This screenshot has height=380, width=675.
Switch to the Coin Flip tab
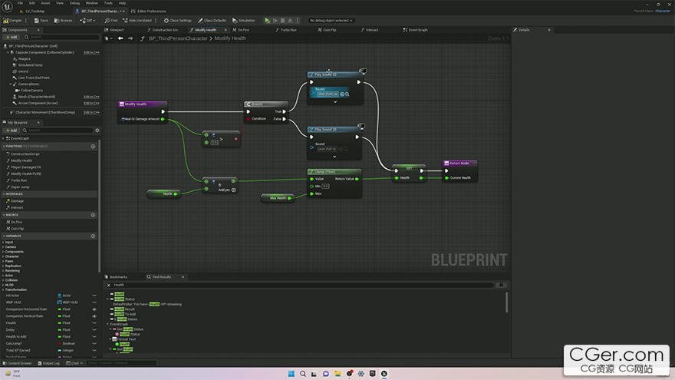[x=328, y=30]
